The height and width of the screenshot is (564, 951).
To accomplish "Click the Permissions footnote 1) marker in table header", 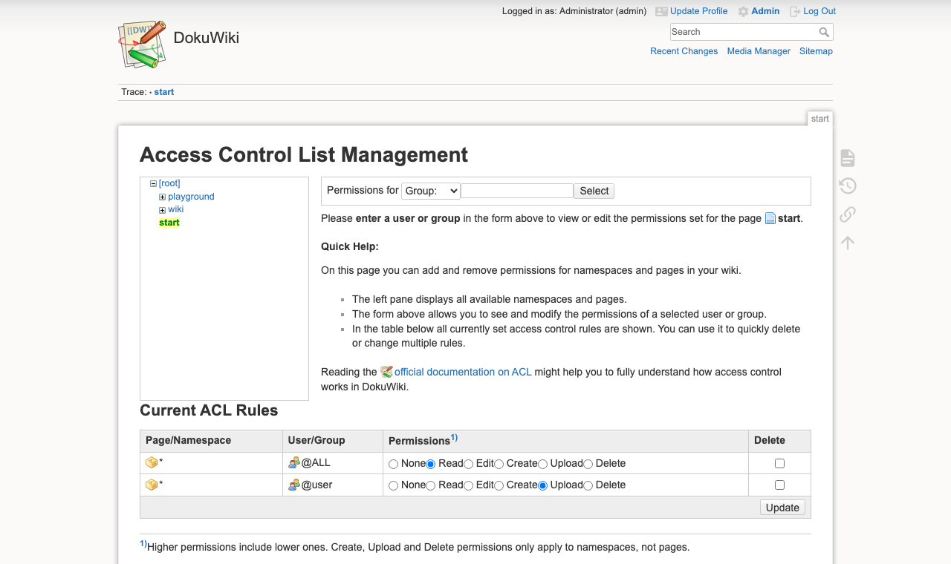I will [x=454, y=437].
